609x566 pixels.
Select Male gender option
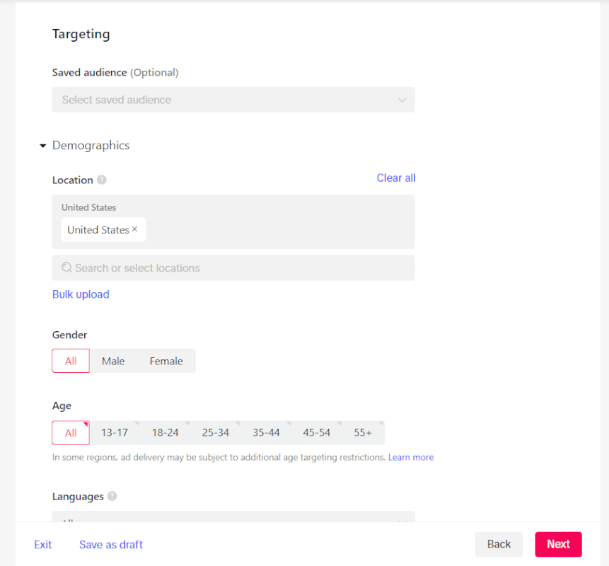point(113,361)
